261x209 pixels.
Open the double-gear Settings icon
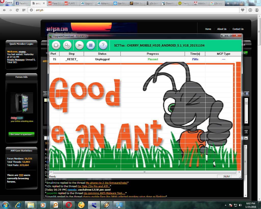coord(67,45)
